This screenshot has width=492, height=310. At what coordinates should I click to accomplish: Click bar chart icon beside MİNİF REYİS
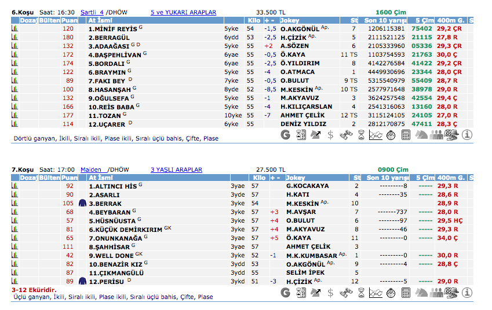pyautogui.click(x=15, y=28)
